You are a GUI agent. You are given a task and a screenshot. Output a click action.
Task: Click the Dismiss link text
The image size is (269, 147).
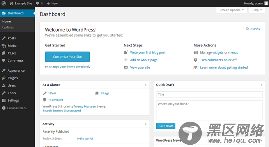255,29
